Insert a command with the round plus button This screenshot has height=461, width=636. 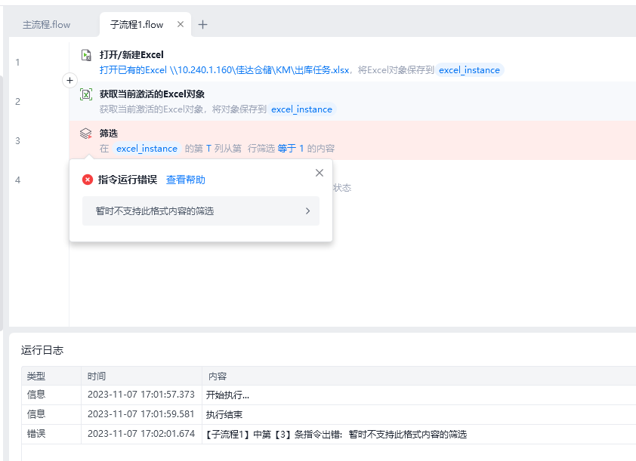(x=69, y=80)
